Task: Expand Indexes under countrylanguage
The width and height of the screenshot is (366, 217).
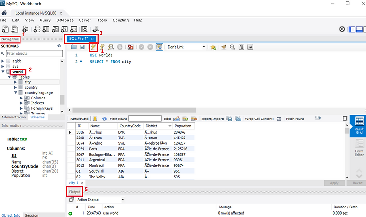Action: tap(21, 103)
